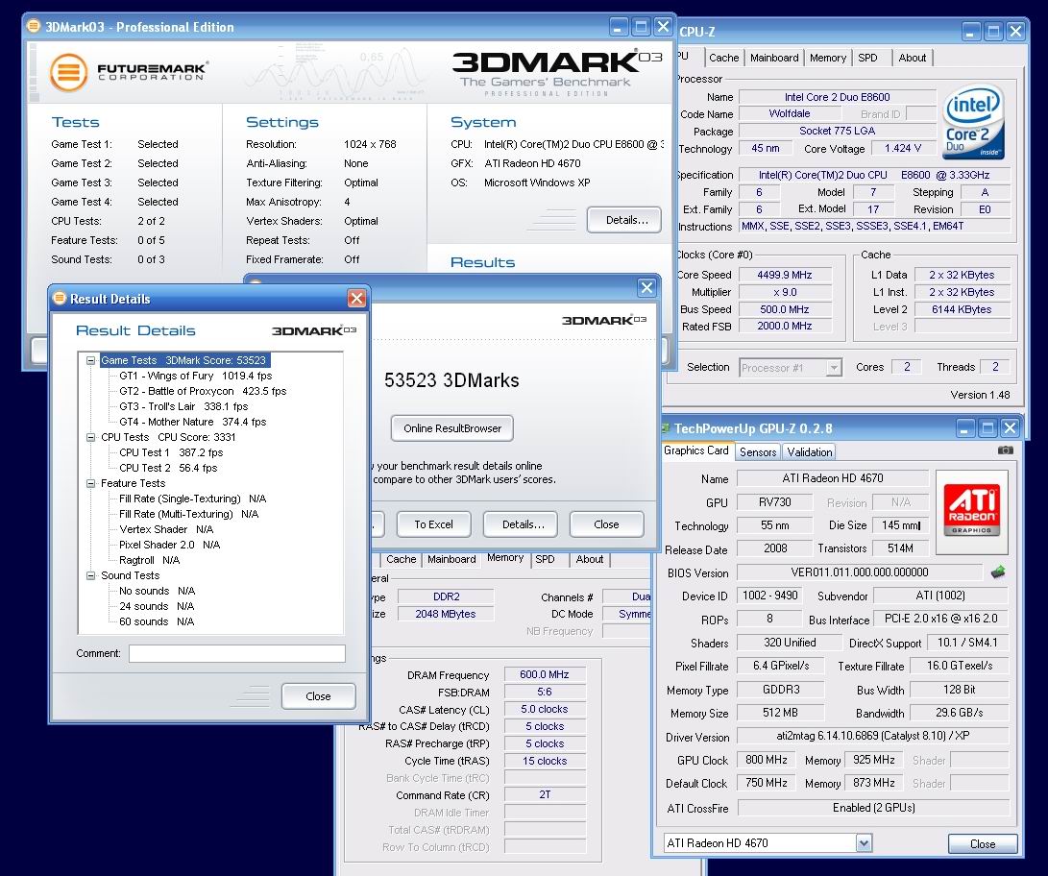Open the About tab in lower CPU-Z window
This screenshot has height=876, width=1048.
click(x=590, y=559)
